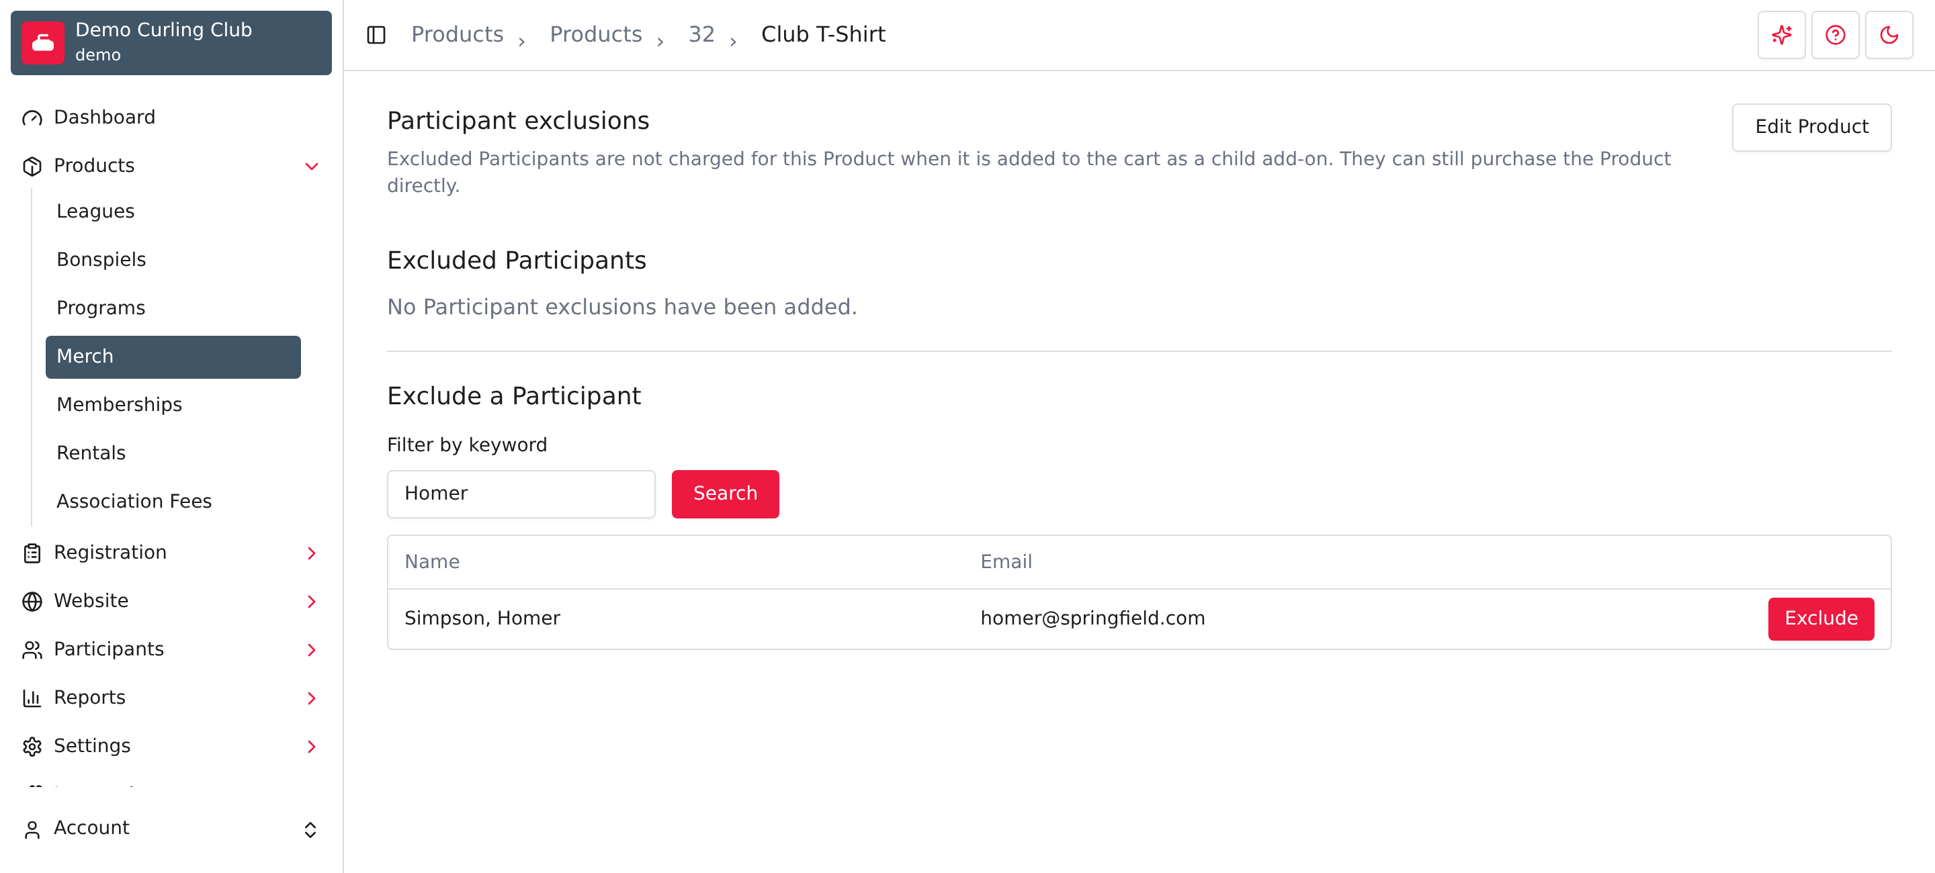This screenshot has width=1935, height=873.
Task: Expand the Website menu chevron
Action: [x=311, y=601]
